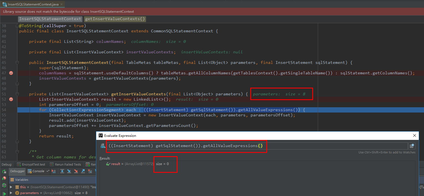Expand the 'this' variable node

[x=11, y=187]
